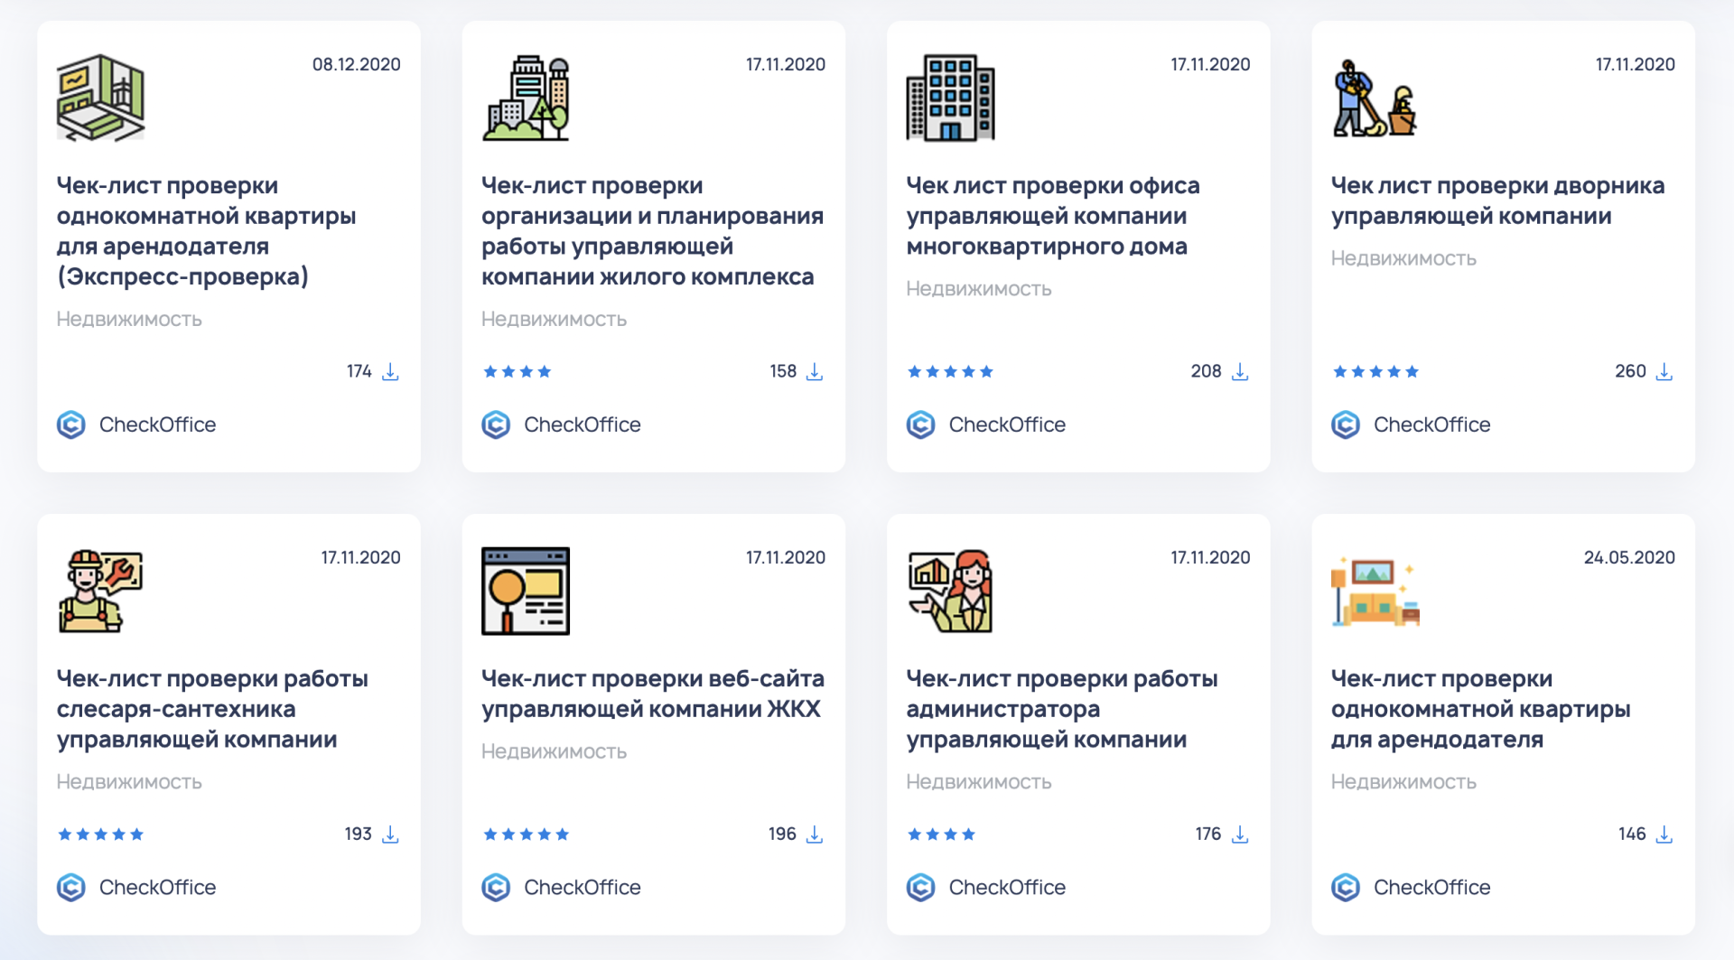Image resolution: width=1734 pixels, height=960 pixels.
Task: Click the plumber worker illustration icon
Action: [99, 592]
